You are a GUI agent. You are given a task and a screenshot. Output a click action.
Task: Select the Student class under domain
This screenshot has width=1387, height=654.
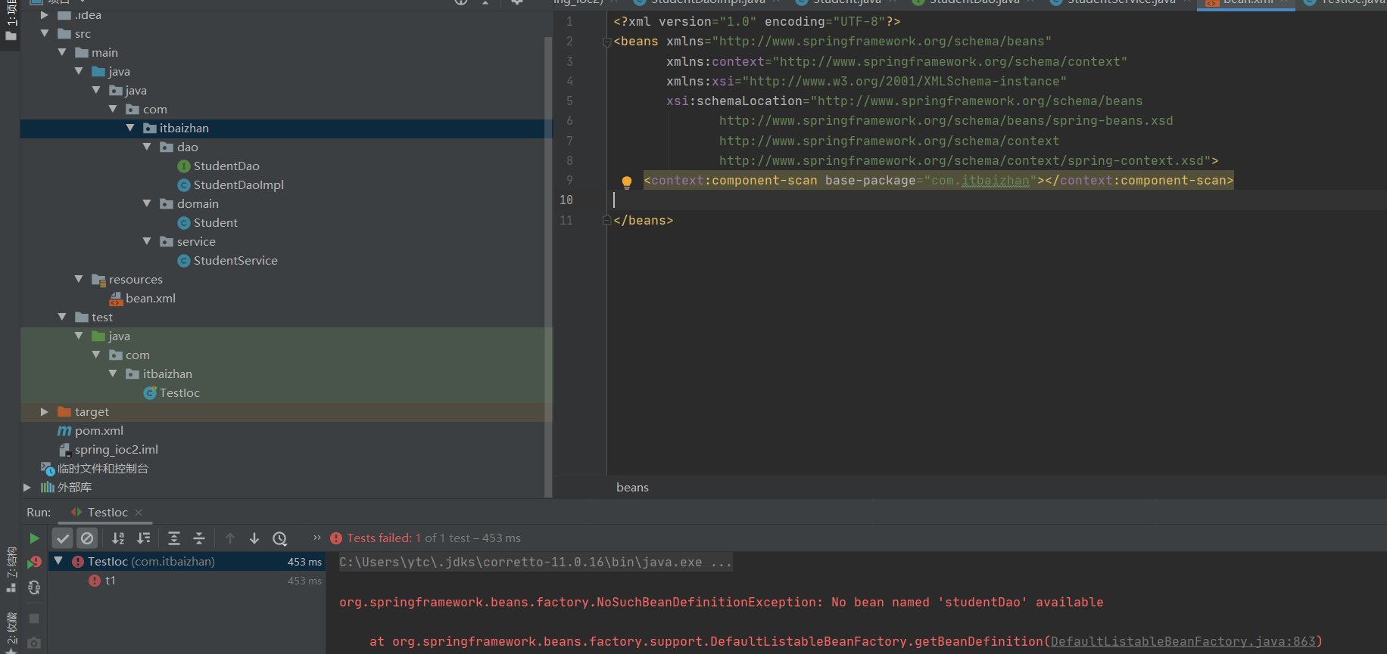coord(215,223)
